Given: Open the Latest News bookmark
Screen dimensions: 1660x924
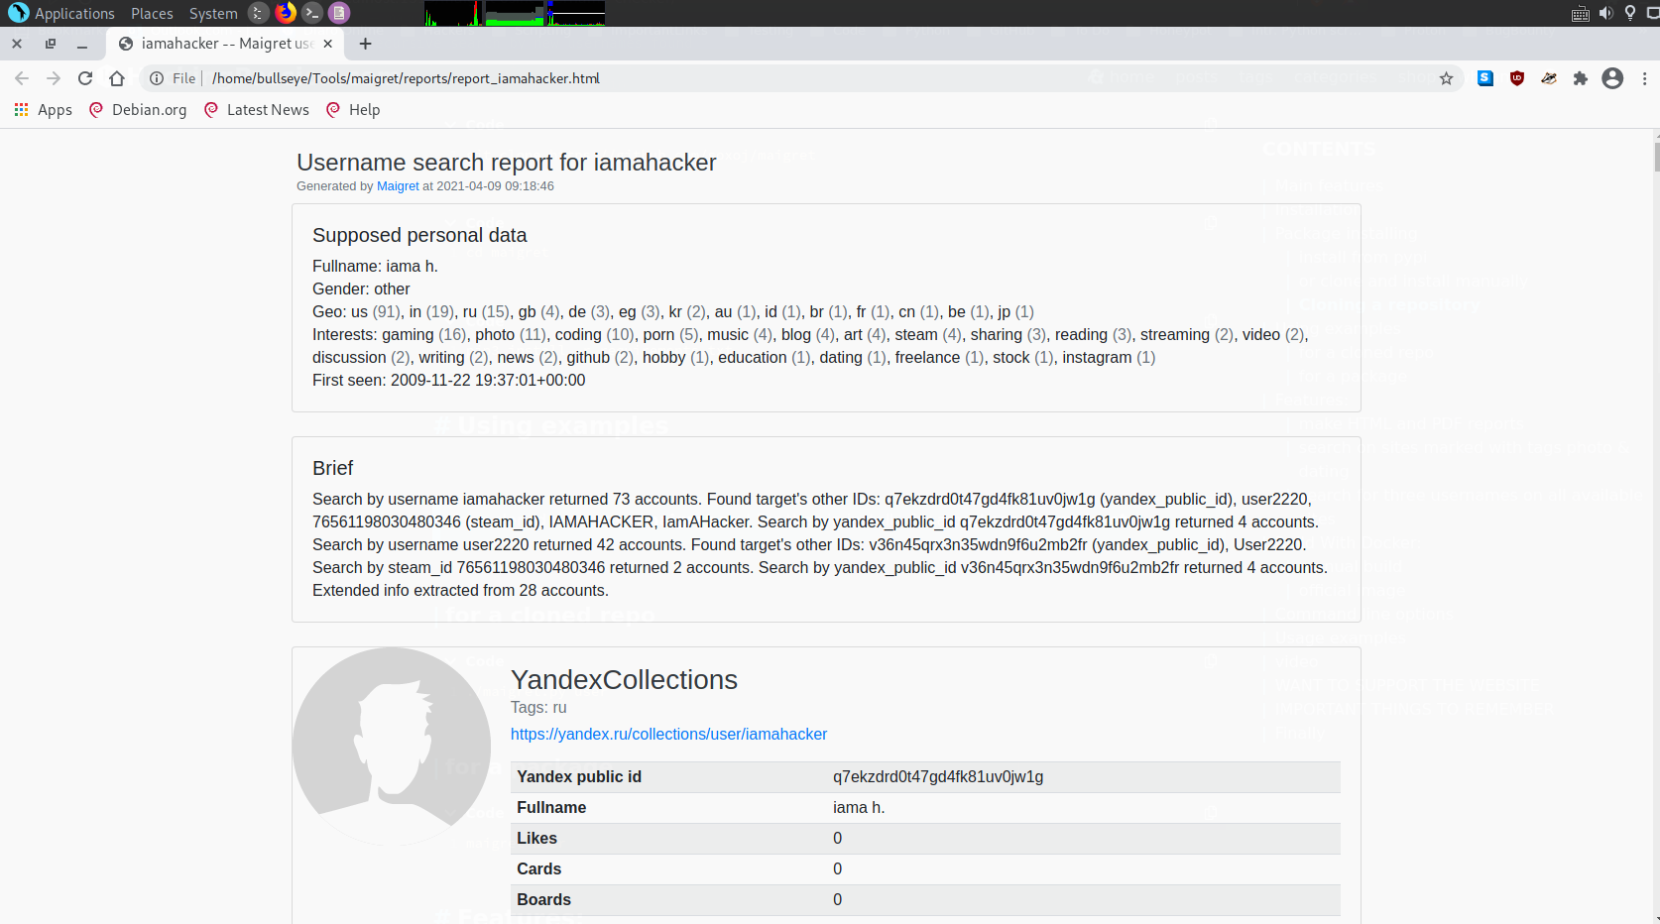Looking at the screenshot, I should [x=257, y=110].
